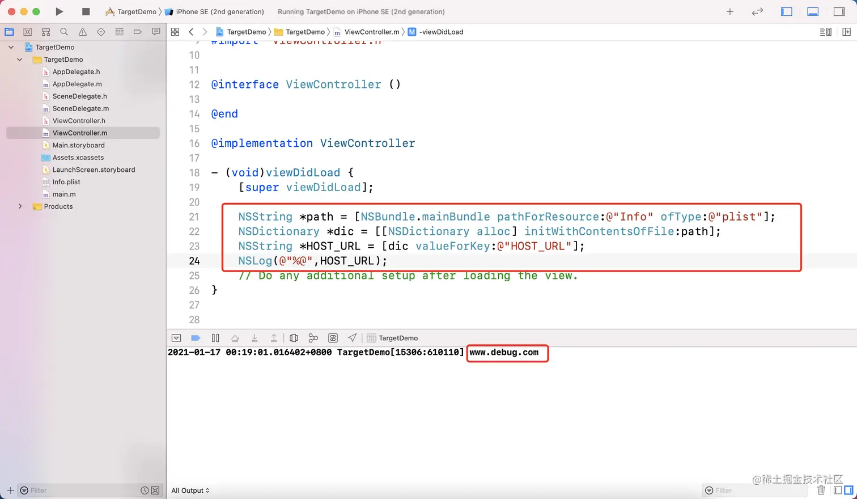Choose the iPhone SE run destination
The height and width of the screenshot is (499, 857).
pyautogui.click(x=214, y=11)
